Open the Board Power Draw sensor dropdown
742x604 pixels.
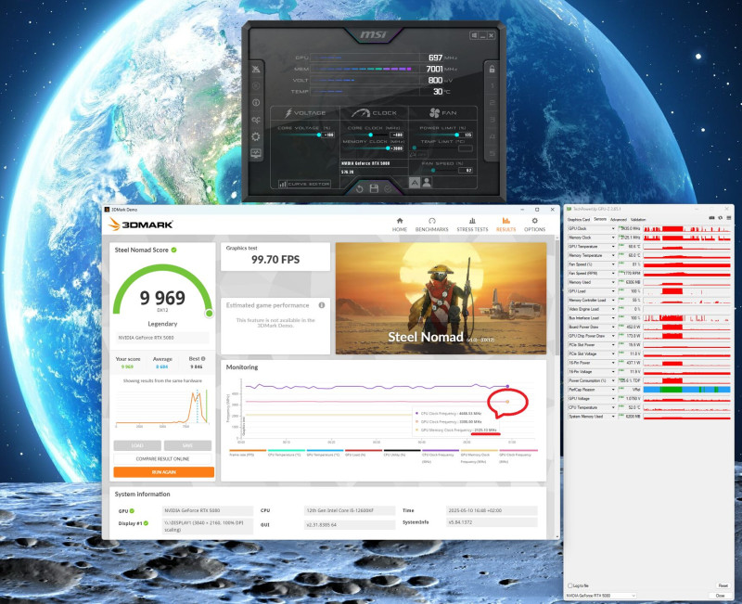(x=613, y=328)
